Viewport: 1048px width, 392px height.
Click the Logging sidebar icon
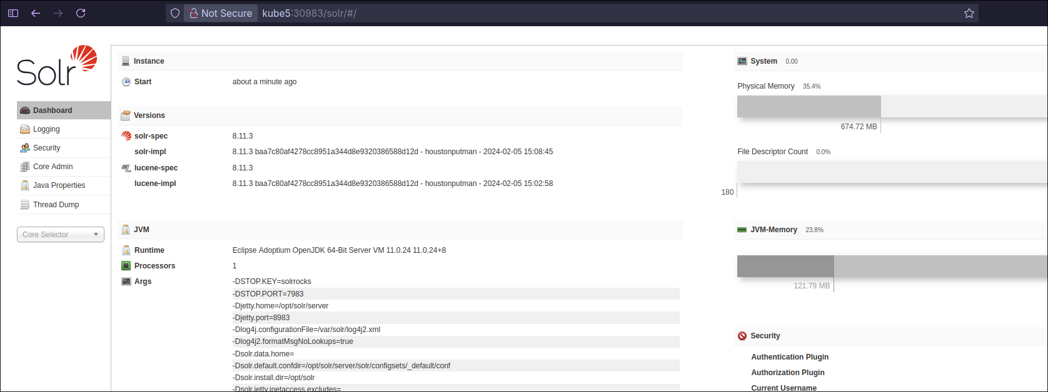tap(25, 129)
